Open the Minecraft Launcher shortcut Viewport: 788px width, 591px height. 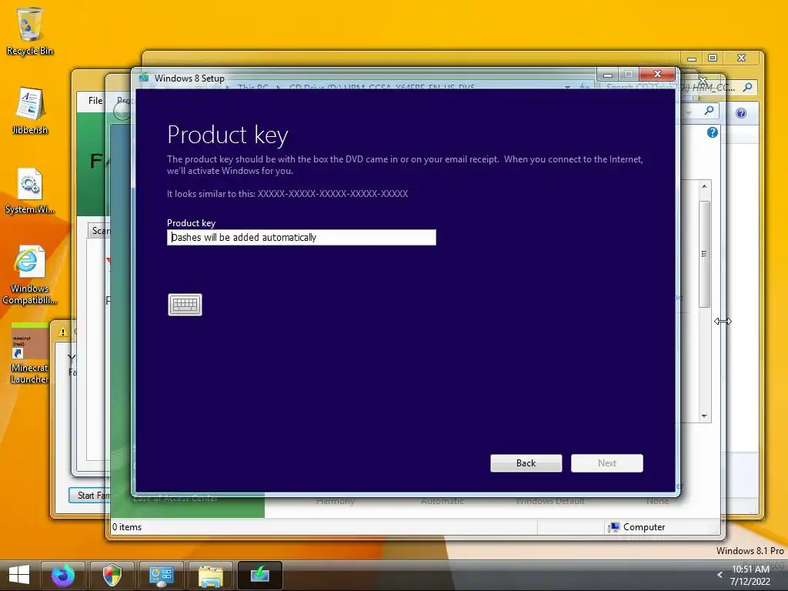[x=30, y=354]
